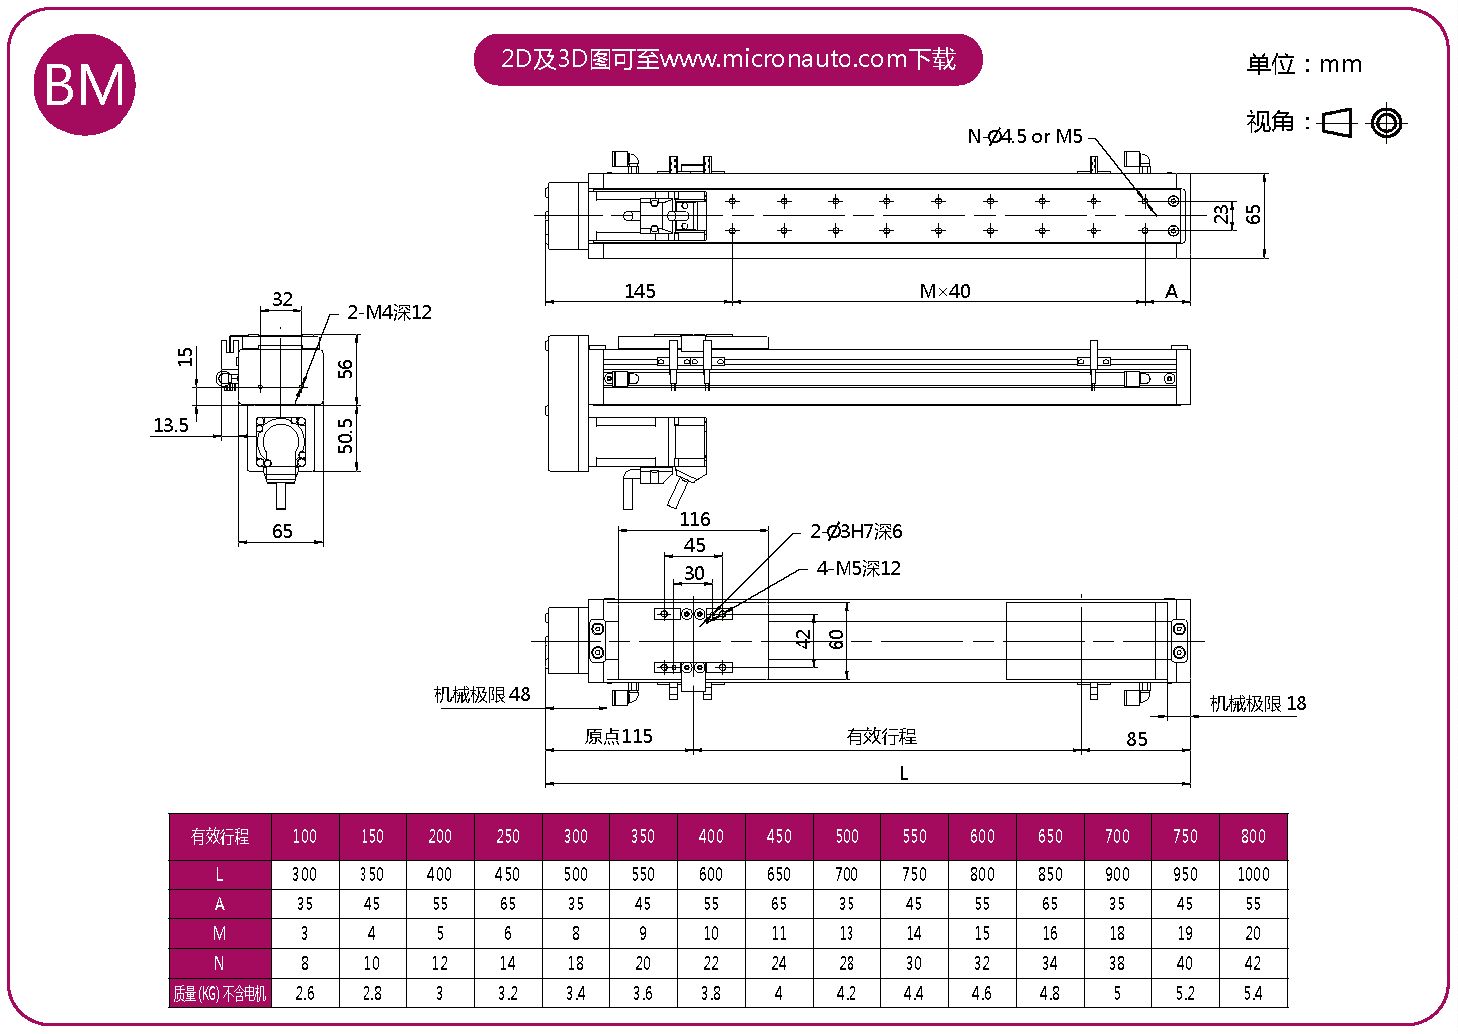Click the M×40 dimension label

[944, 292]
